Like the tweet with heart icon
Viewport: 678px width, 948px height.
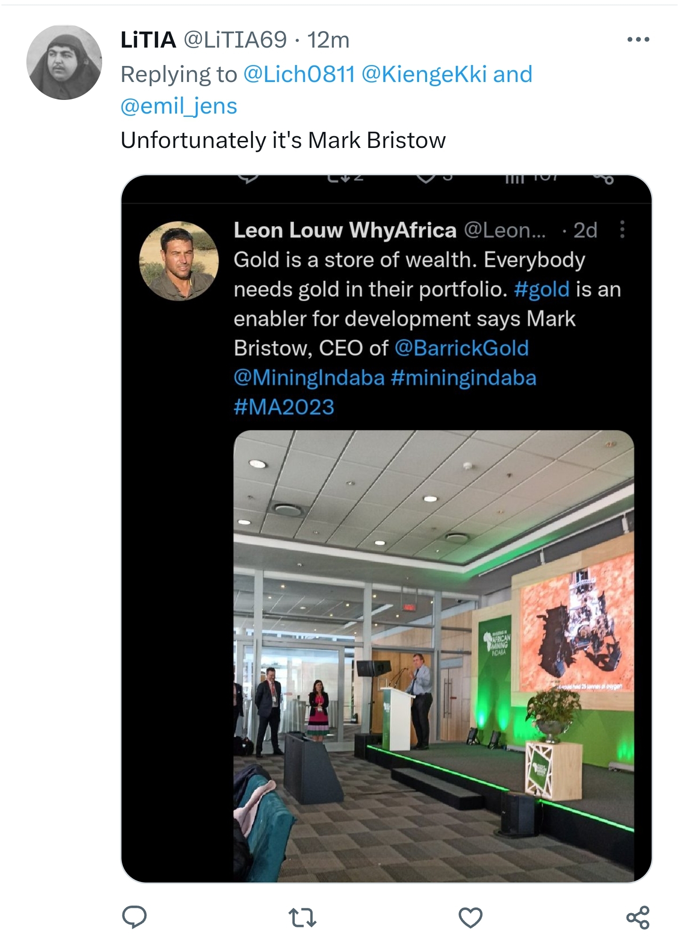click(470, 917)
